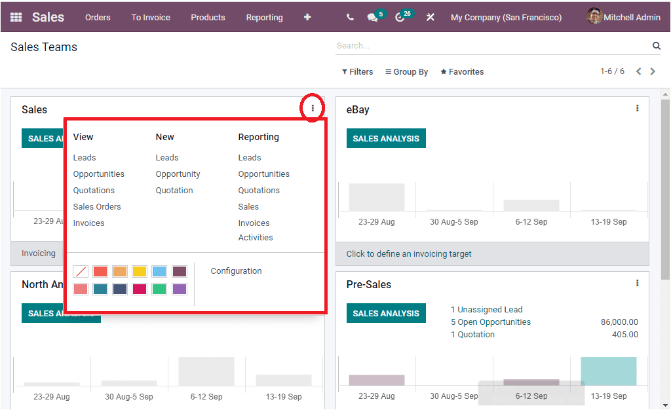Go to next page with right chevron
The height and width of the screenshot is (410, 671).
pos(653,71)
